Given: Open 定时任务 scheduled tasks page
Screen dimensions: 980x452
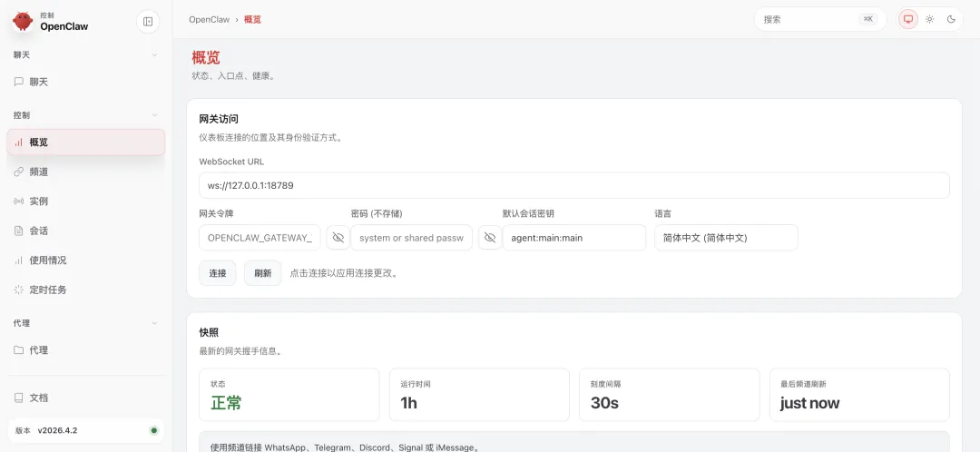Looking at the screenshot, I should tap(85, 290).
